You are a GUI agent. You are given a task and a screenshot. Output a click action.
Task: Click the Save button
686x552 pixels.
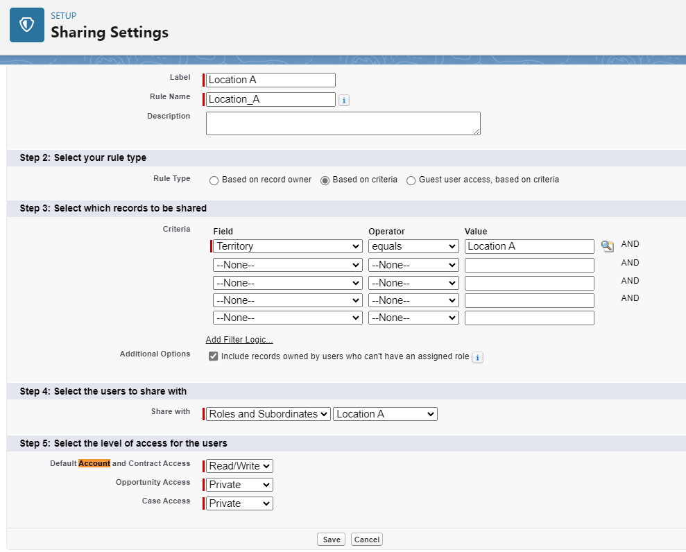point(331,540)
